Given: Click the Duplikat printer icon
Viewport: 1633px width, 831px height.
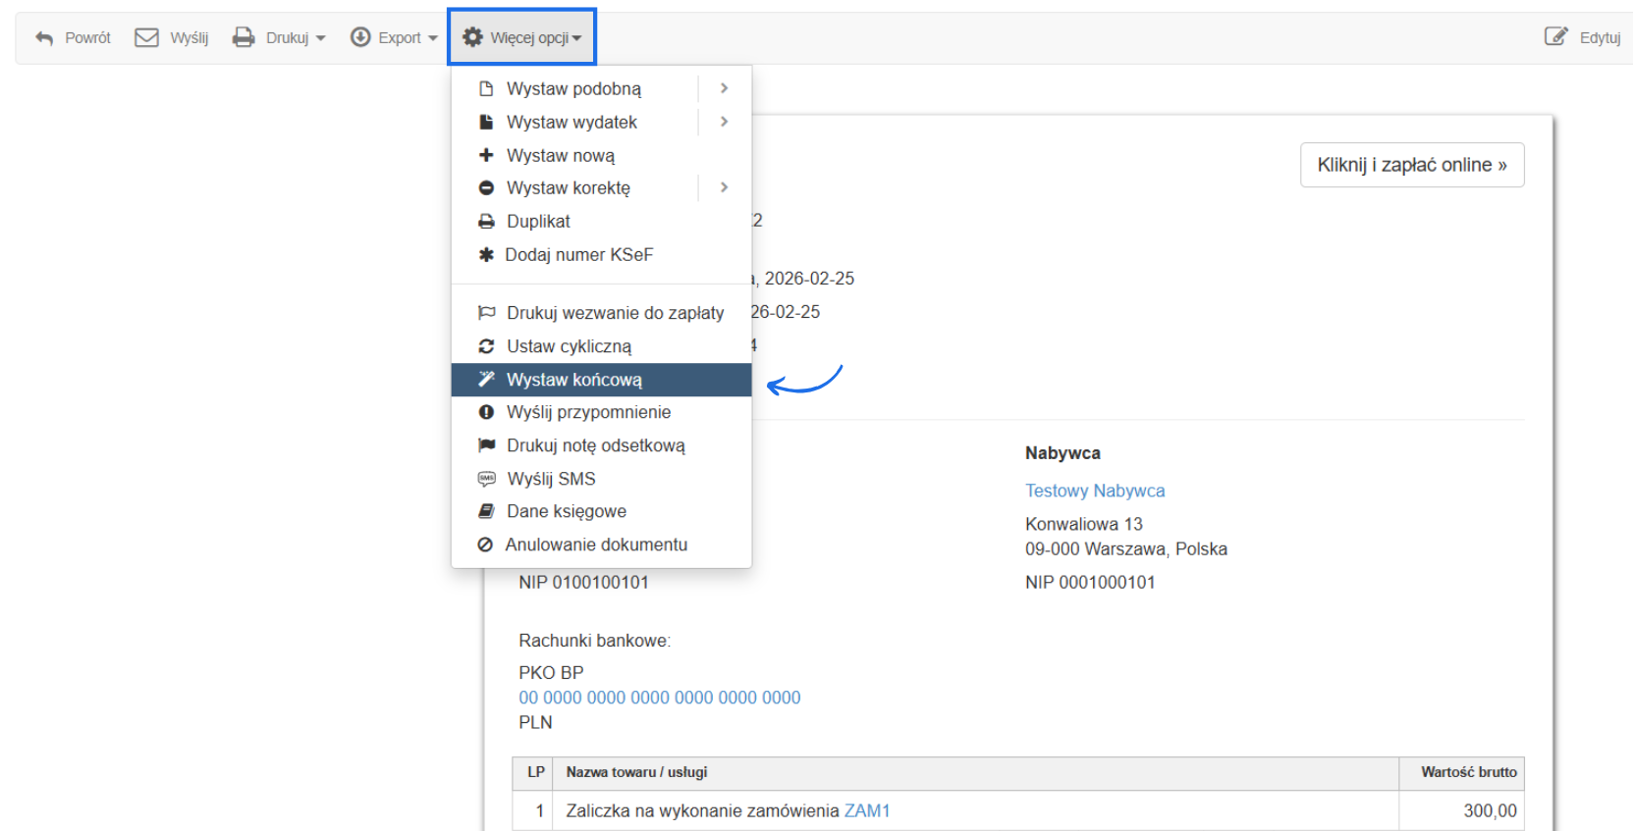Looking at the screenshot, I should pyautogui.click(x=486, y=222).
